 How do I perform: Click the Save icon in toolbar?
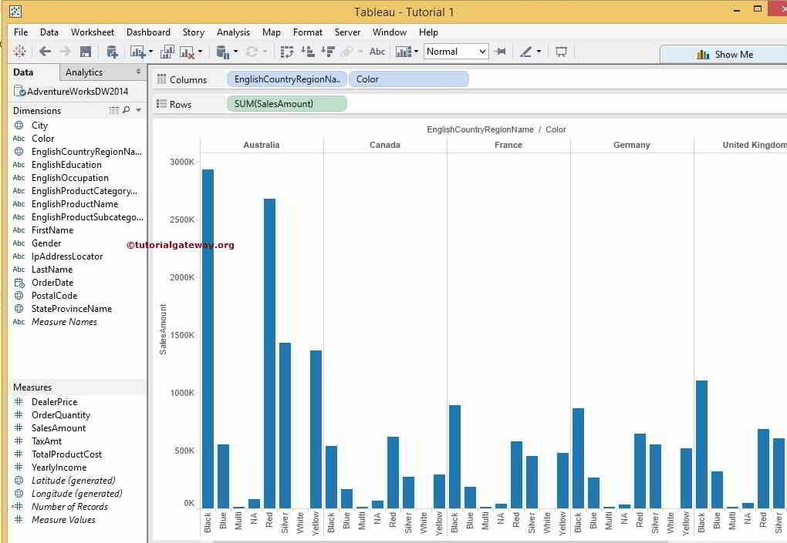pos(86,52)
